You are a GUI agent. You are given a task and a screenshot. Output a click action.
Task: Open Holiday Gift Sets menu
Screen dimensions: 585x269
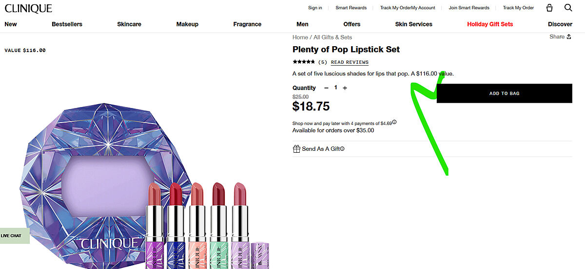tap(490, 24)
